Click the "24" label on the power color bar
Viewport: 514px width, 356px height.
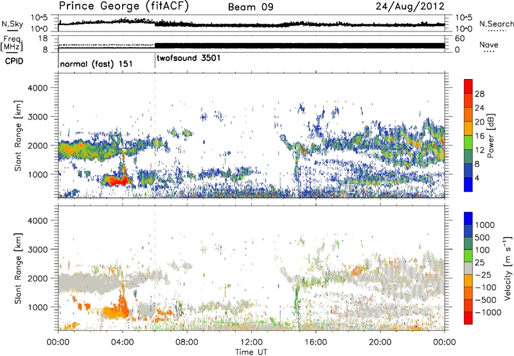[479, 108]
